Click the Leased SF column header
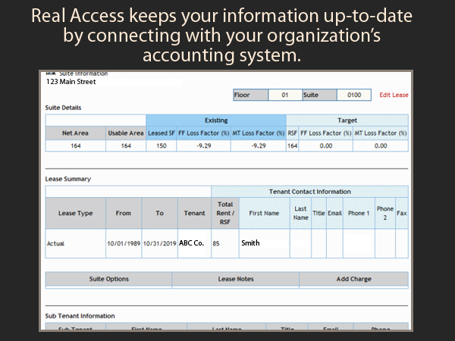The height and width of the screenshot is (341, 455). point(162,133)
